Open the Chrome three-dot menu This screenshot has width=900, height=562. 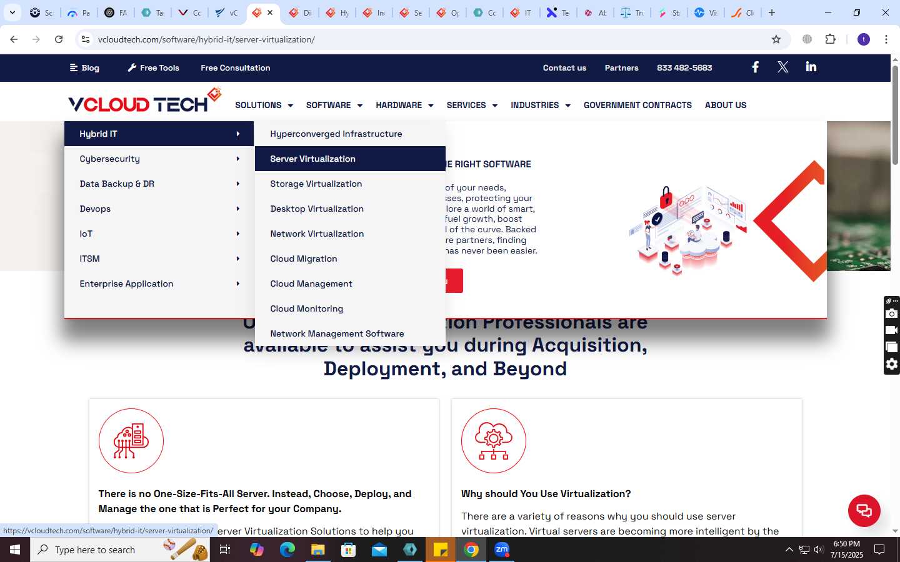(x=886, y=39)
